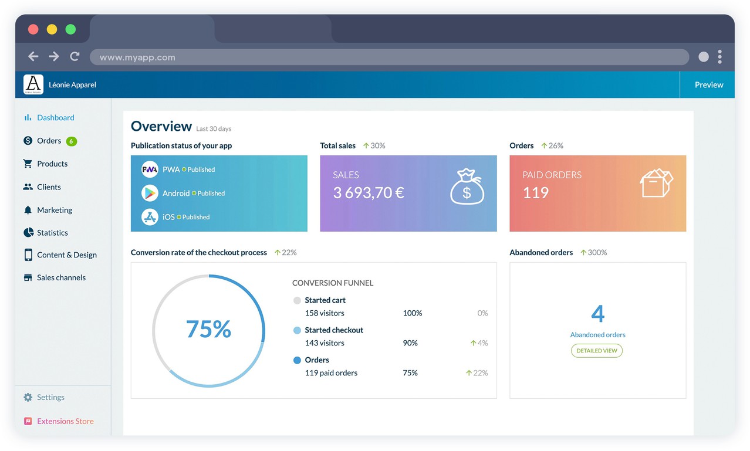This screenshot has height=451, width=750.
Task: Open the Extensions Store link
Action: click(65, 421)
